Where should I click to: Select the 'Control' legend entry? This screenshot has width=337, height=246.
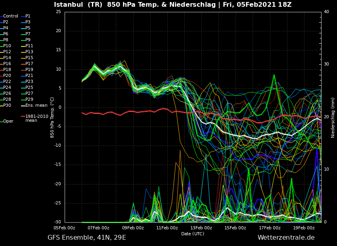tap(9, 16)
